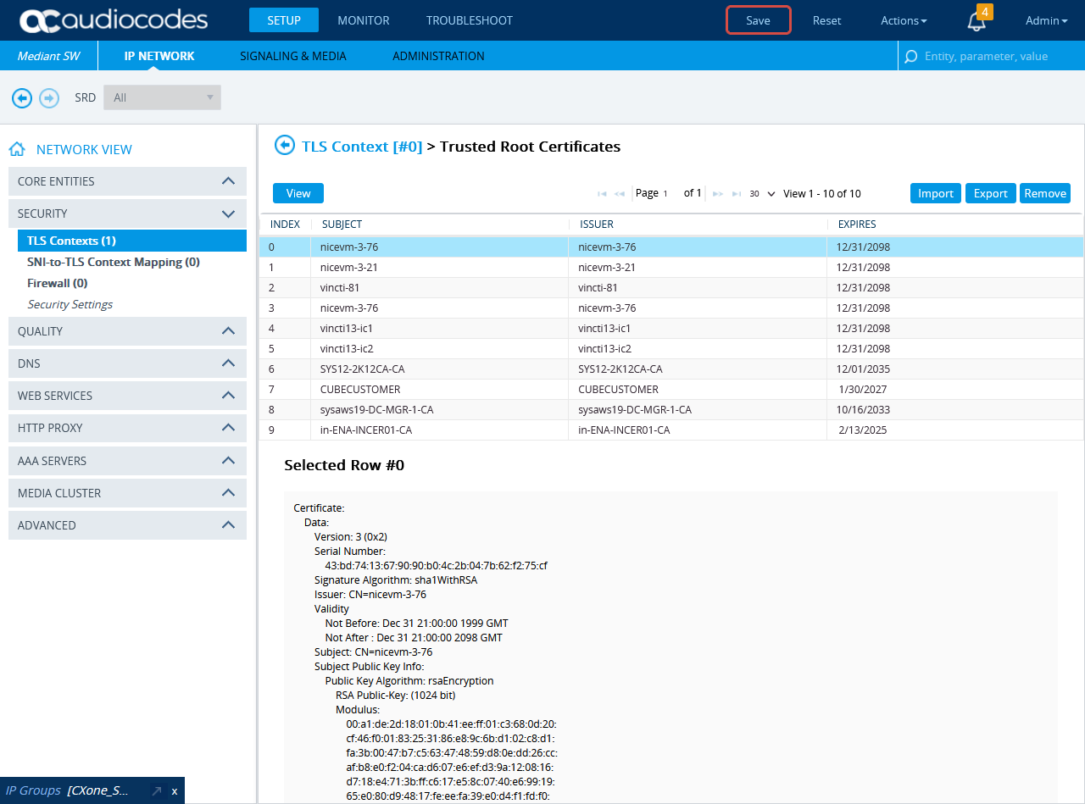Screen dimensions: 1085x804
Task: Select row with subject in-ENA-INCER01-CA
Action: point(671,430)
